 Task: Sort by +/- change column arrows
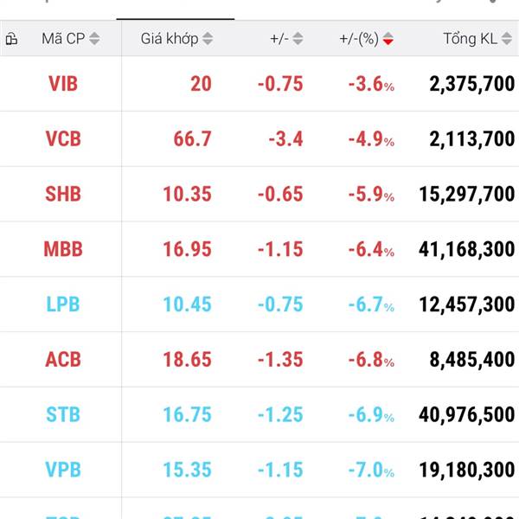pyautogui.click(x=298, y=39)
